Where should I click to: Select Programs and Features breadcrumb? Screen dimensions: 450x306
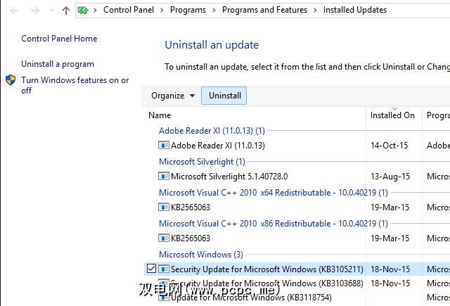tap(264, 10)
